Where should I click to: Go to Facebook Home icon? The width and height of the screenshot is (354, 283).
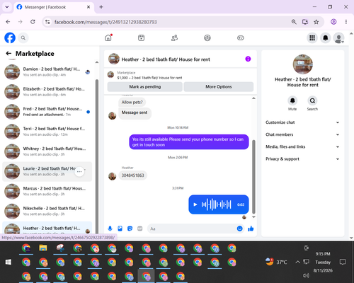[108, 37]
